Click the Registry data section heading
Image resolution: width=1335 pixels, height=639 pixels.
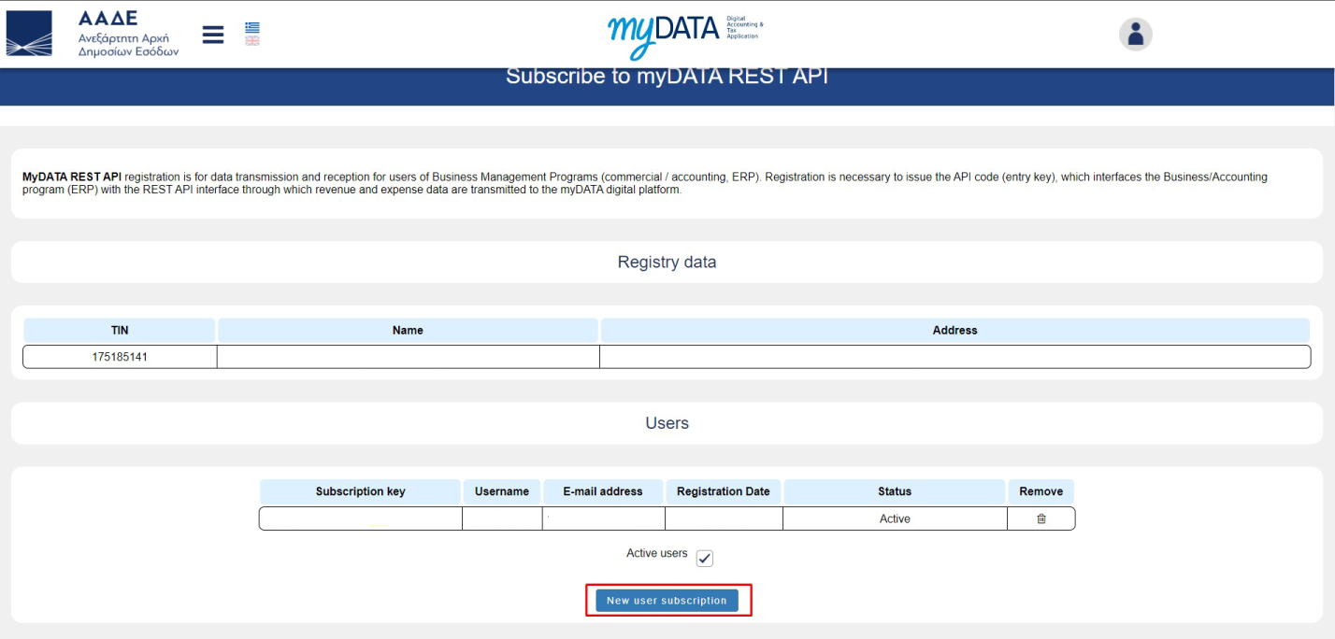(x=667, y=263)
